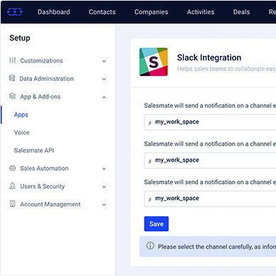The image size is (276, 276).
Task: Open the Salesmate API link
Action: point(34,150)
